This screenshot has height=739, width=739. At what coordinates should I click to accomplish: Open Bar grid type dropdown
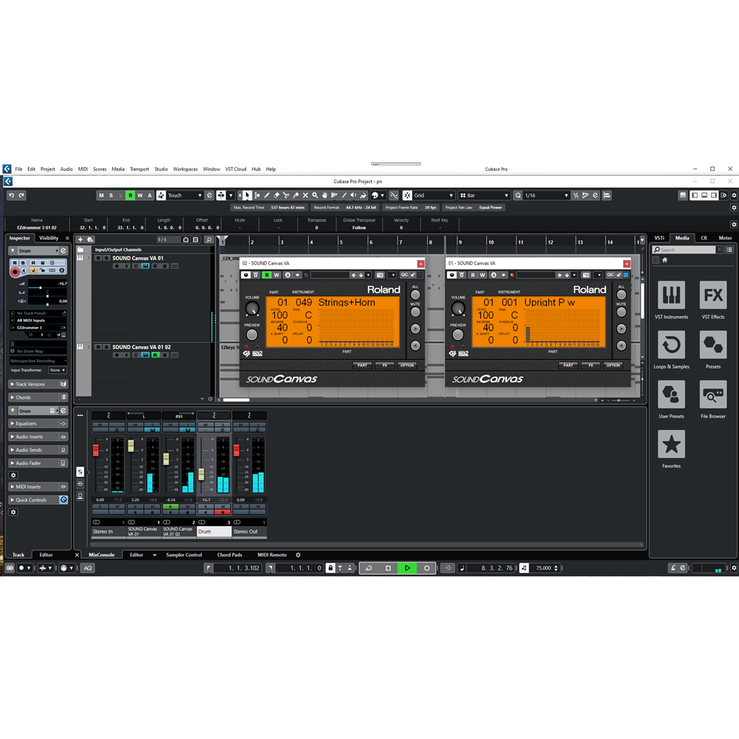[484, 195]
